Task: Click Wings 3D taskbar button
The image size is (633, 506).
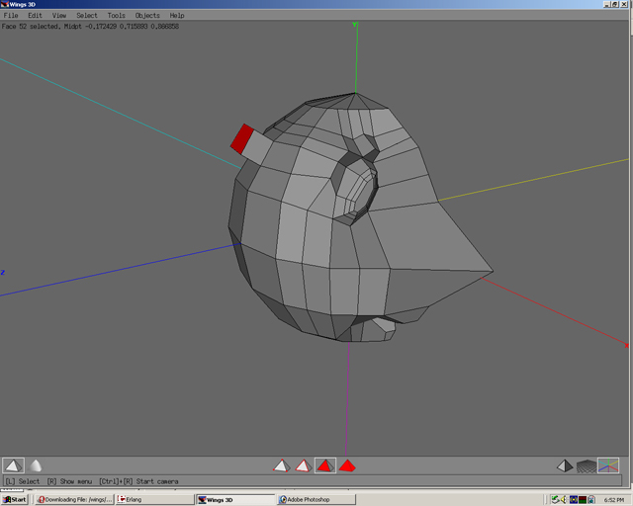Action: [x=235, y=499]
